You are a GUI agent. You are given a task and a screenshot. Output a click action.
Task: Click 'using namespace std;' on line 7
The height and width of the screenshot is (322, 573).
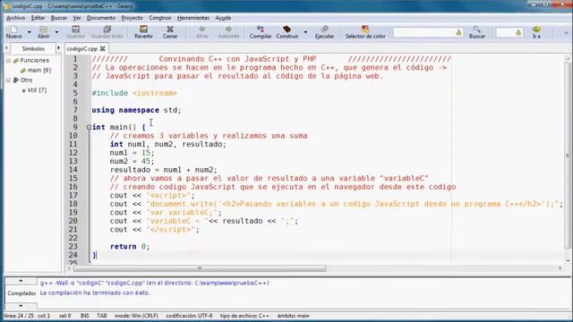136,110
